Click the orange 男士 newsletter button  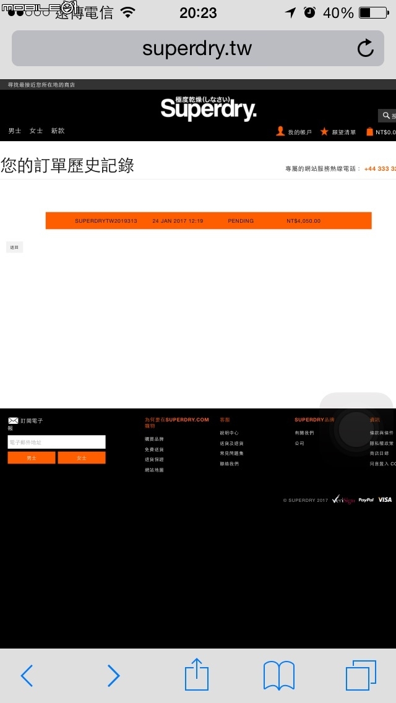pyautogui.click(x=32, y=458)
